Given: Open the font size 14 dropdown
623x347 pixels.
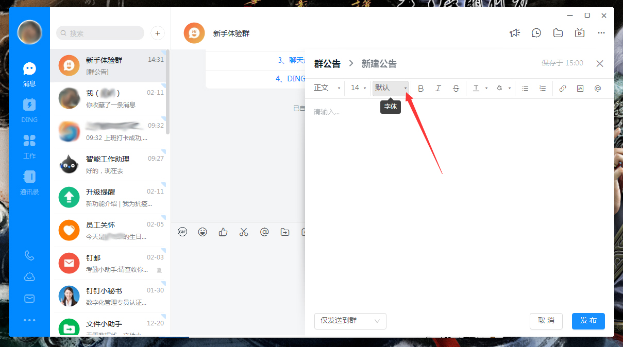Looking at the screenshot, I should coord(357,88).
